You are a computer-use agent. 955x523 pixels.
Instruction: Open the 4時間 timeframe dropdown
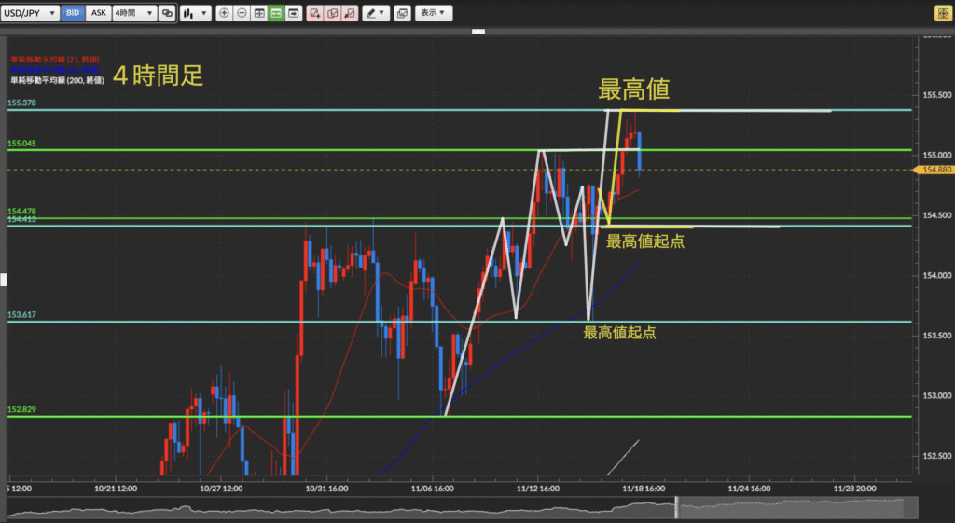pyautogui.click(x=133, y=14)
